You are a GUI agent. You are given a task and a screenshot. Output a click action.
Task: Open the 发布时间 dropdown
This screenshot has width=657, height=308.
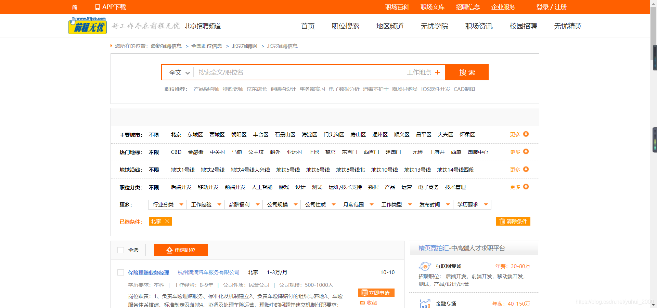pyautogui.click(x=434, y=205)
